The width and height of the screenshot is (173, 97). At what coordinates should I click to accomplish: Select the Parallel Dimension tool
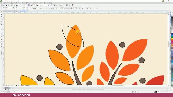click(1, 37)
